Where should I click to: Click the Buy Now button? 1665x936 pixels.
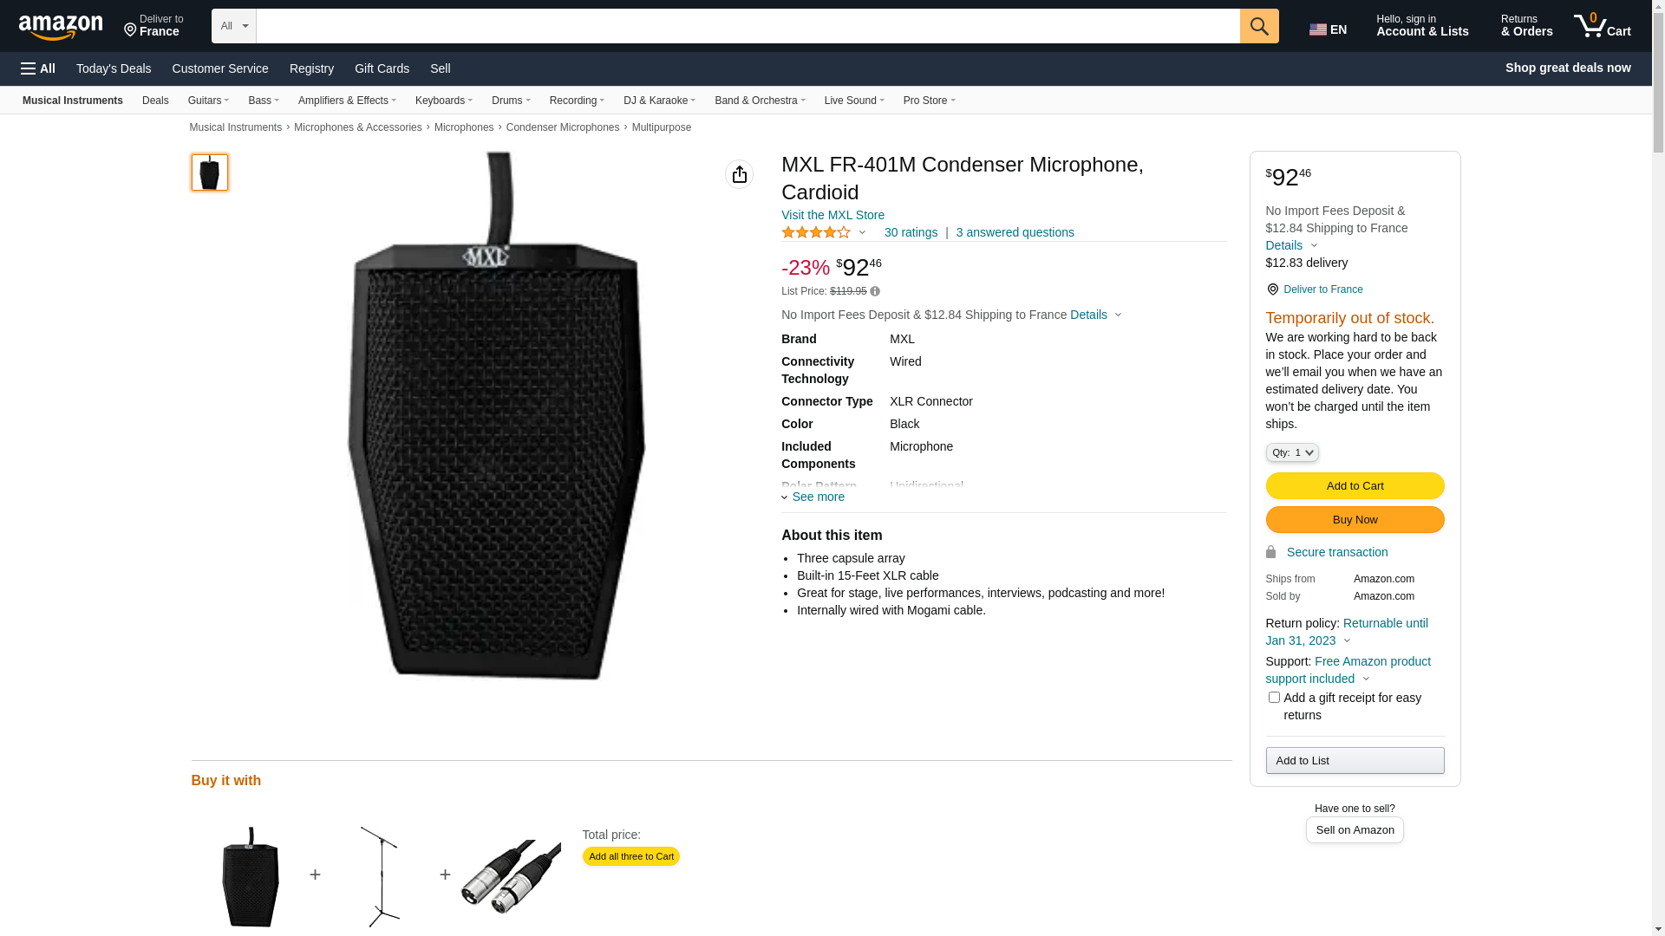coord(1355,519)
